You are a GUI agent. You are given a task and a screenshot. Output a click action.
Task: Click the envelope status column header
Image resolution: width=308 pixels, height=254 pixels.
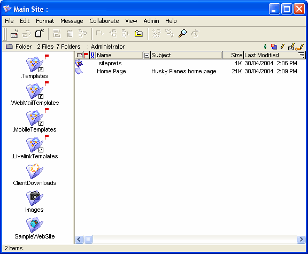(x=80, y=56)
